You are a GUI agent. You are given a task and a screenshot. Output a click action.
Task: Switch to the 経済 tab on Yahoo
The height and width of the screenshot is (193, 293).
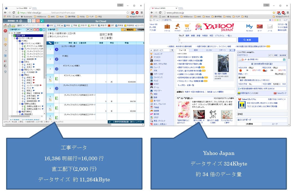coord(196,50)
